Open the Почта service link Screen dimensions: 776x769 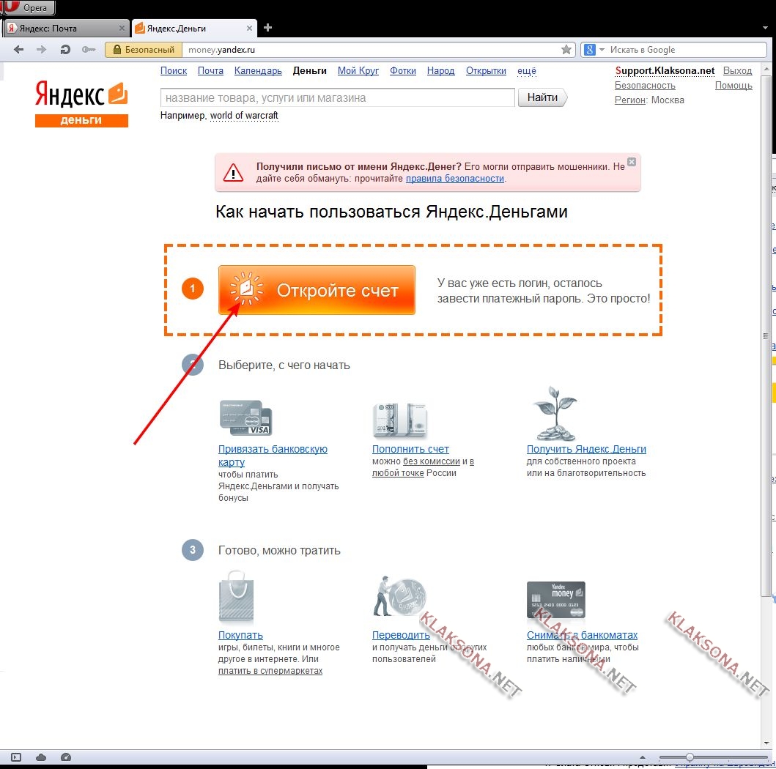[210, 71]
